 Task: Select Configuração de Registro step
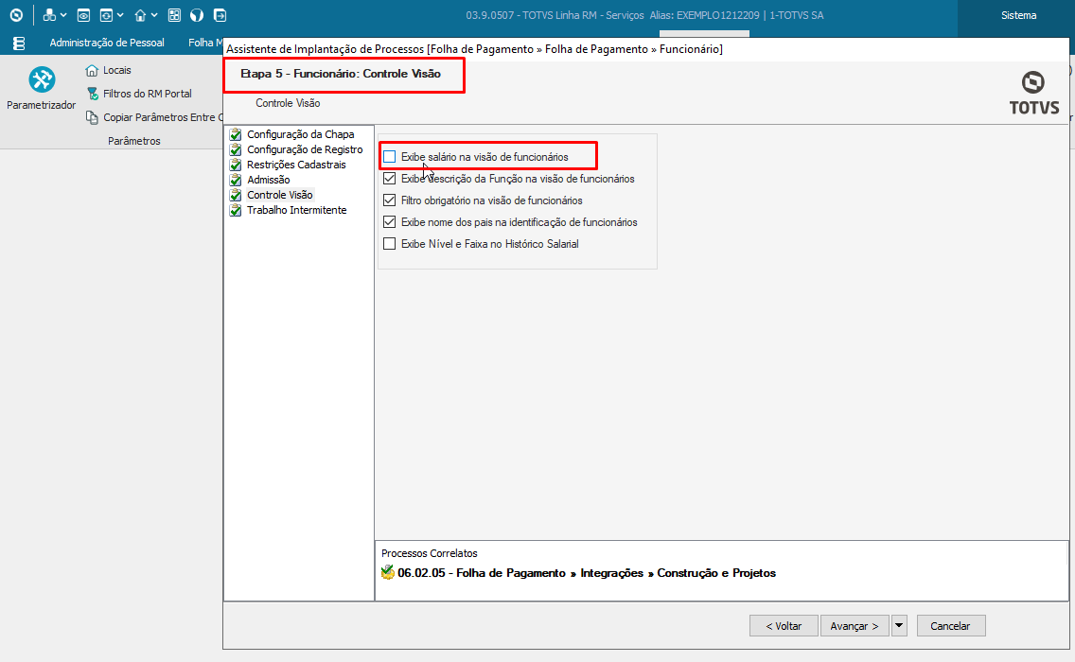(x=305, y=149)
